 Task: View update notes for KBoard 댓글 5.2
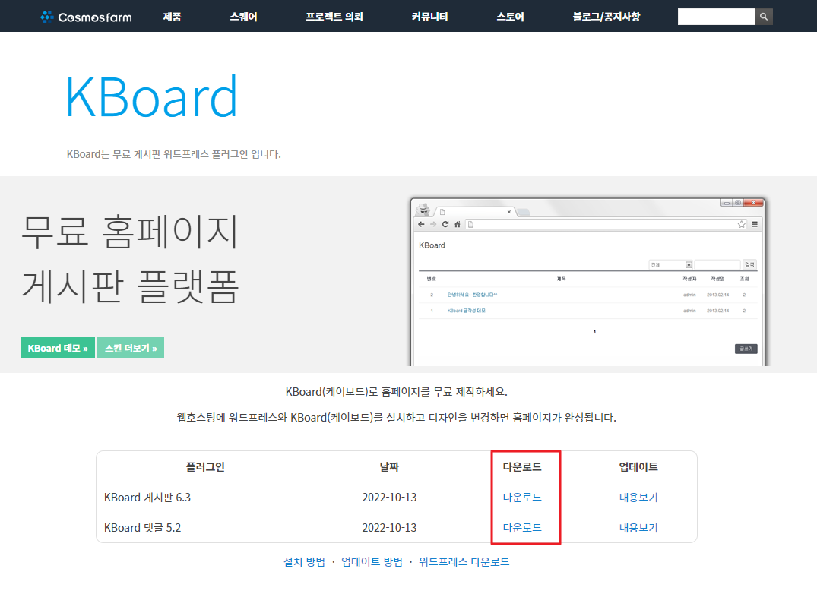pyautogui.click(x=638, y=527)
